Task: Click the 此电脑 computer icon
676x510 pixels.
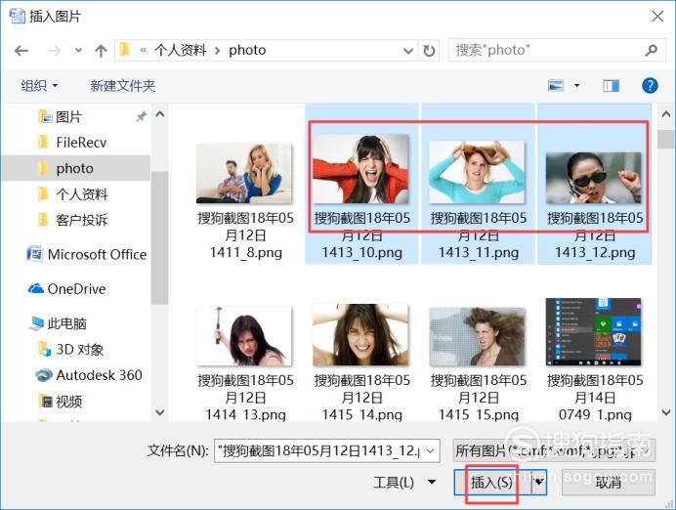Action: 36,323
